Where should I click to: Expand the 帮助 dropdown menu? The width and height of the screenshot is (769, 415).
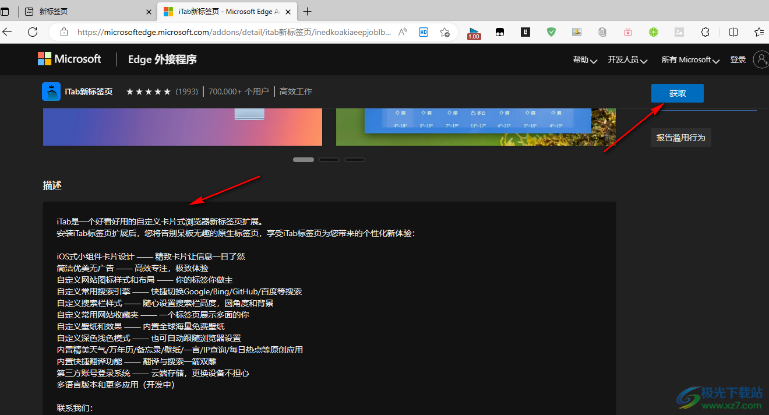(585, 59)
